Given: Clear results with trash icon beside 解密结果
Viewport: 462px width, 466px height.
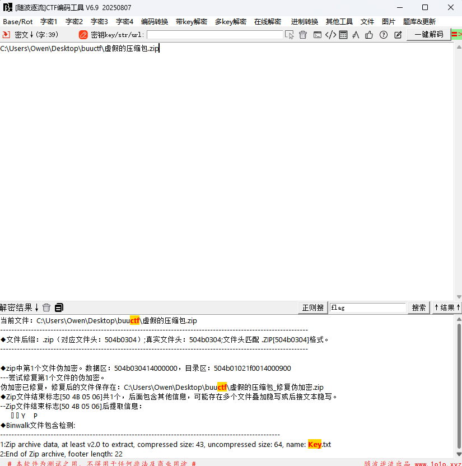Looking at the screenshot, I should [x=46, y=307].
